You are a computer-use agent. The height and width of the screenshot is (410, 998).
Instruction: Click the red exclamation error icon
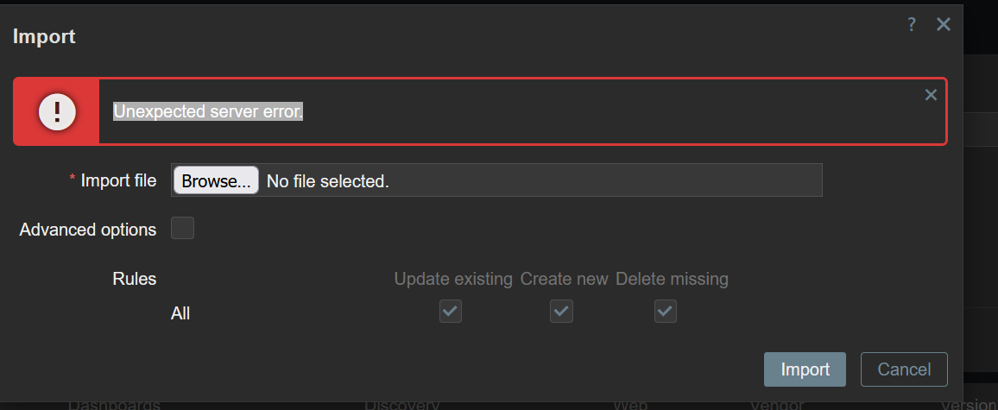pyautogui.click(x=57, y=111)
